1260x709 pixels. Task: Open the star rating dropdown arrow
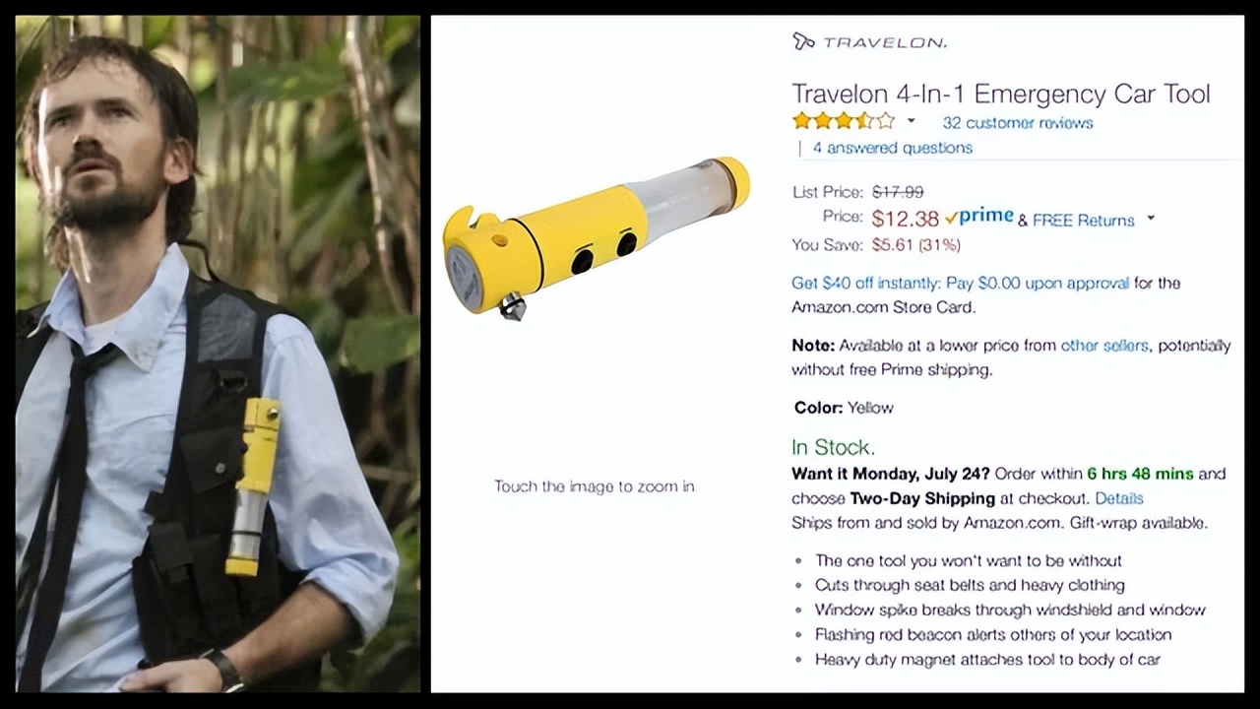coord(911,122)
